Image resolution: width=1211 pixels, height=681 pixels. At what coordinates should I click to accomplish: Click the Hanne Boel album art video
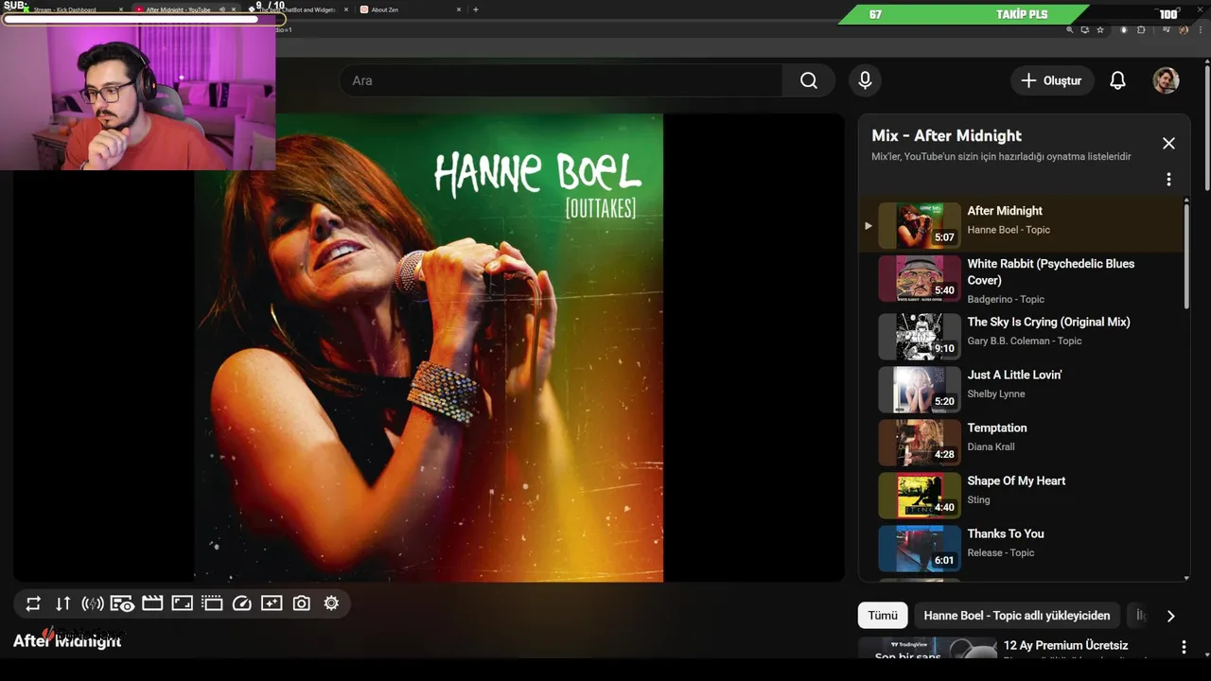[x=429, y=347]
